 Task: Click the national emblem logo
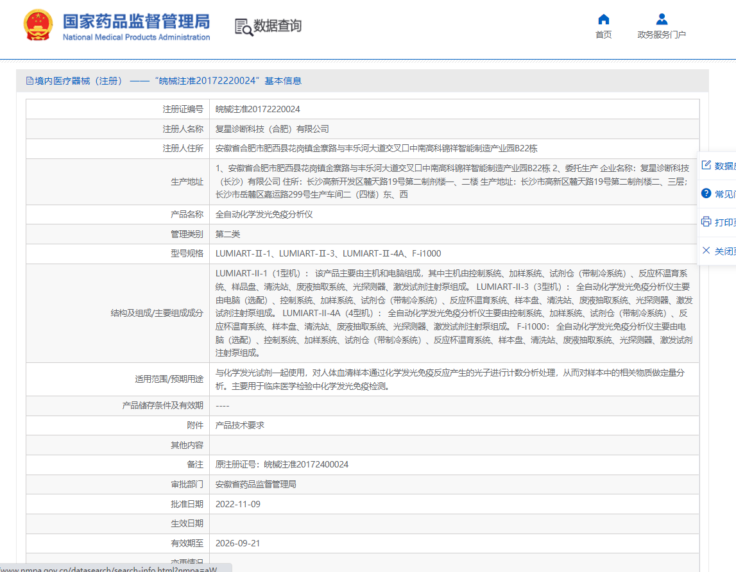(38, 26)
